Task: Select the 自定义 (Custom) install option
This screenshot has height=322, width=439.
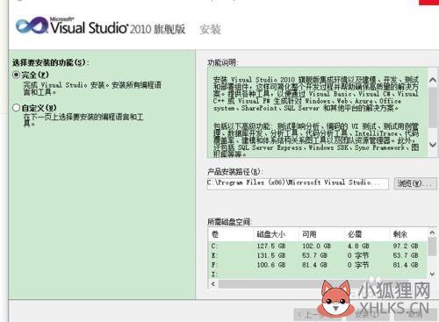Action: (16, 108)
